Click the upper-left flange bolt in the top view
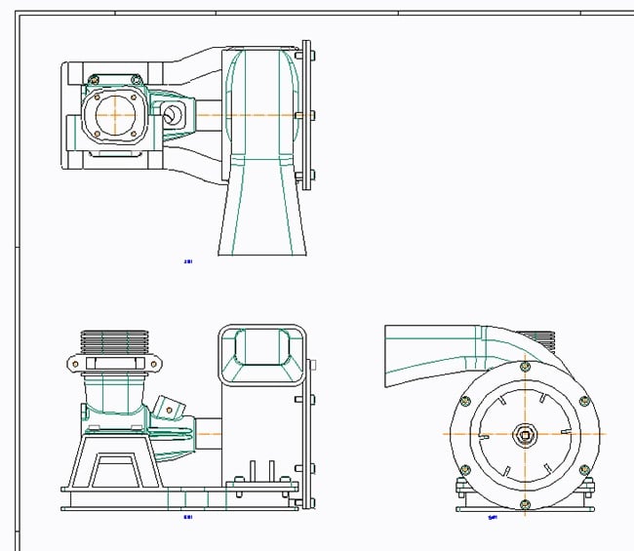Image resolution: width=634 pixels, height=551 pixels. pyautogui.click(x=93, y=81)
